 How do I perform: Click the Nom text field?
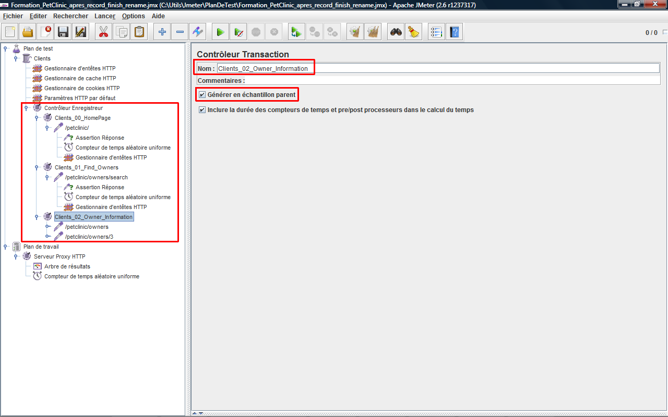tap(437, 68)
